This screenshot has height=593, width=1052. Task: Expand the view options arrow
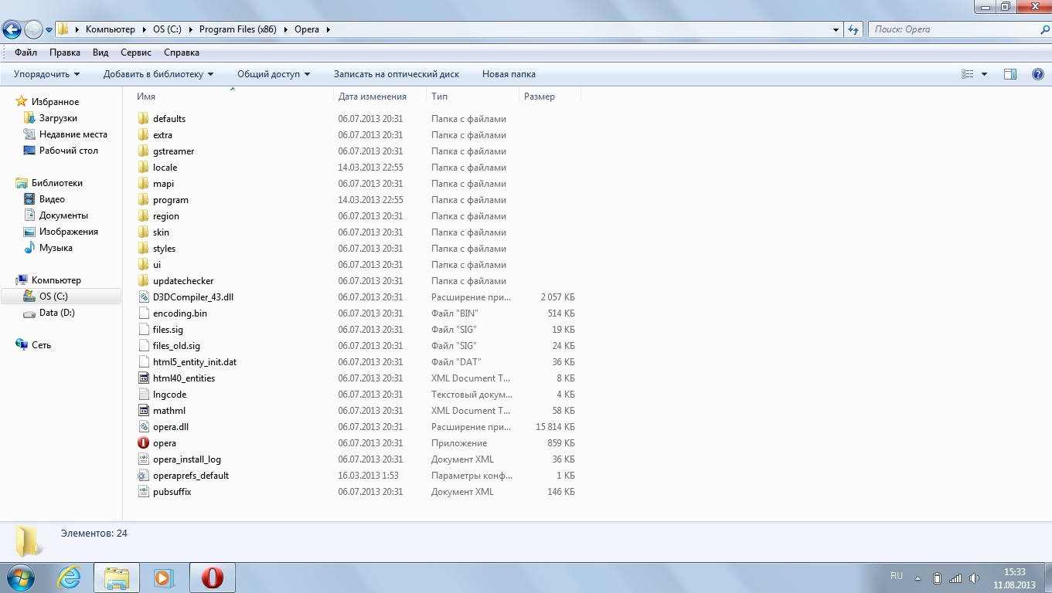tap(984, 74)
